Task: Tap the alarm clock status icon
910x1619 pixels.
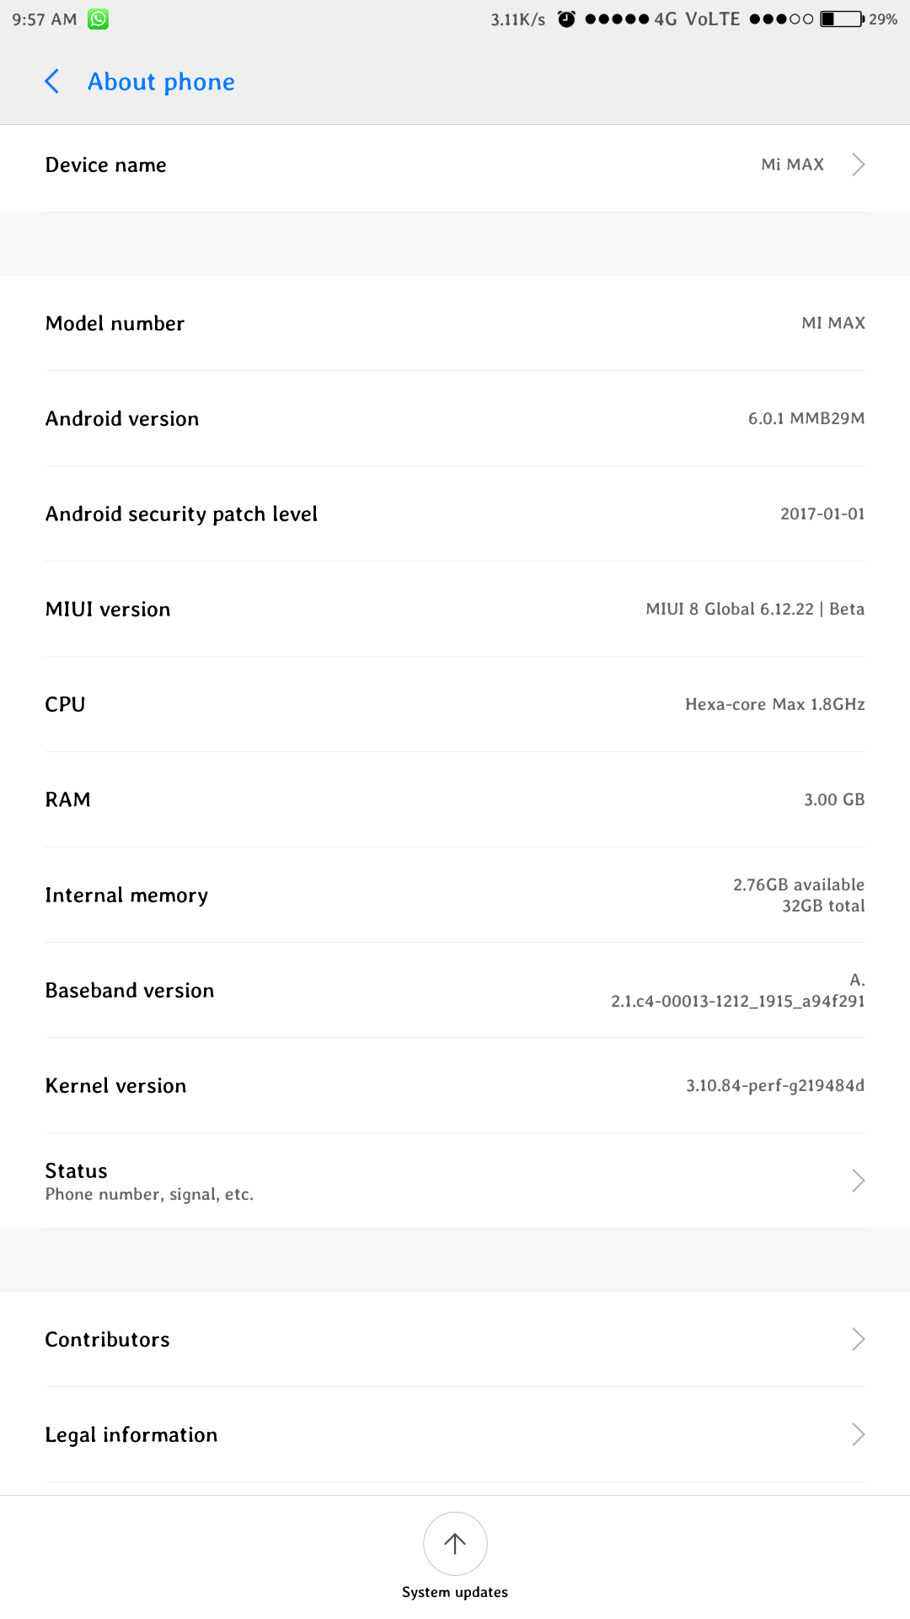Action: [566, 19]
